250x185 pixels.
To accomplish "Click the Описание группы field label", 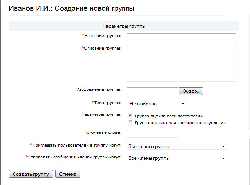I will tap(103, 48).
